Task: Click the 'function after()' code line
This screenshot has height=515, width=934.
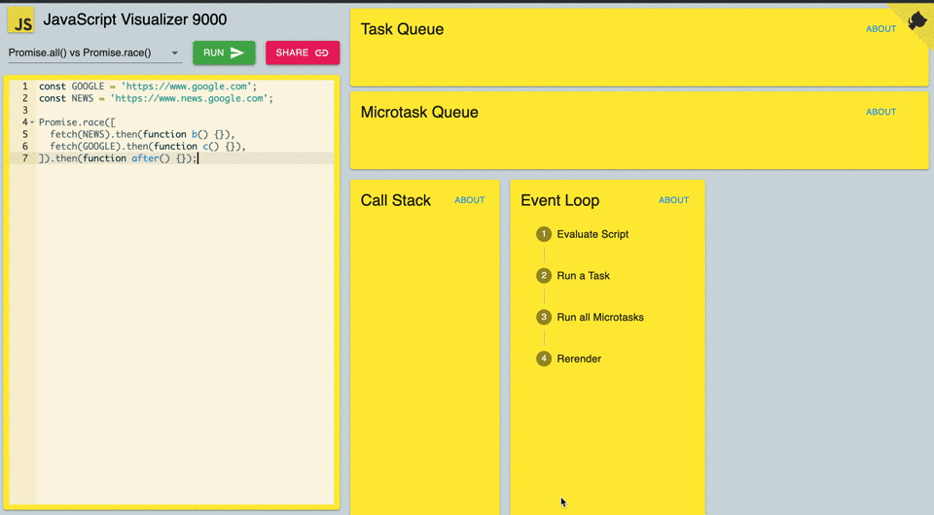Action: pyautogui.click(x=118, y=158)
